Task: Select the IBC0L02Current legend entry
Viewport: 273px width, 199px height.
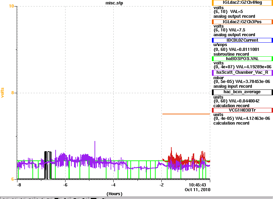Action: pos(242,40)
